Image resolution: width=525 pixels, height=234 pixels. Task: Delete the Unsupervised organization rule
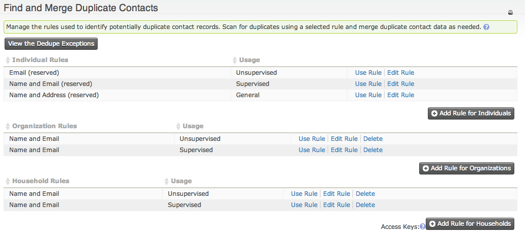[373, 139]
